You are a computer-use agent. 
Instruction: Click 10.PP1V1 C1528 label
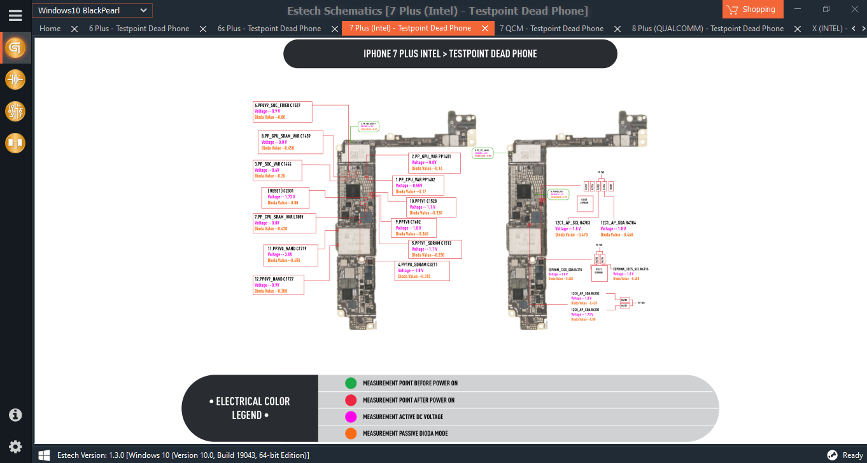point(423,201)
